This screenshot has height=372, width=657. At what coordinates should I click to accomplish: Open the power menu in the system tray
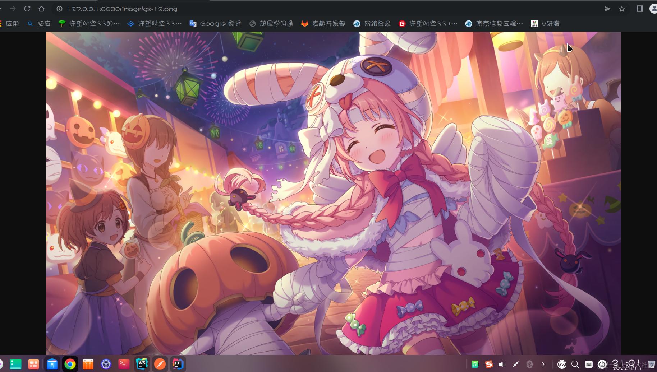tap(602, 364)
